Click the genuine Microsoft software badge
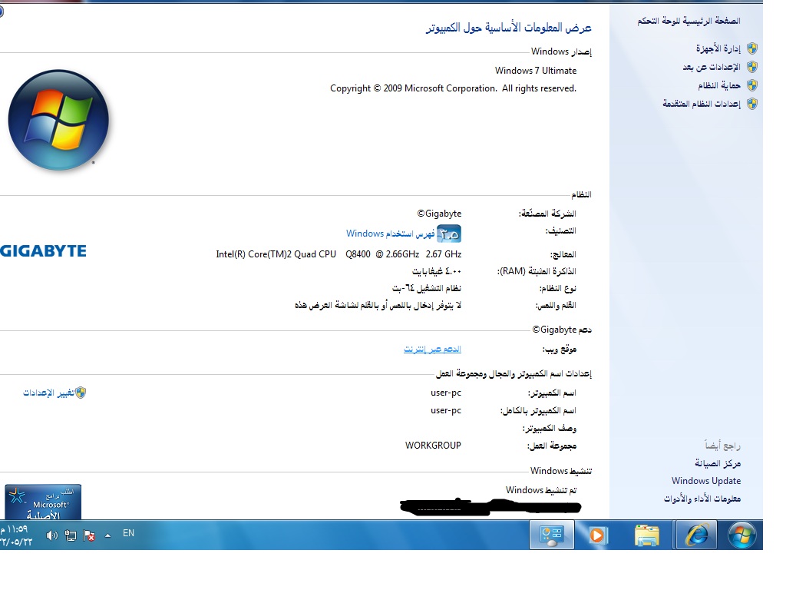Image resolution: width=786 pixels, height=590 pixels. [x=43, y=502]
